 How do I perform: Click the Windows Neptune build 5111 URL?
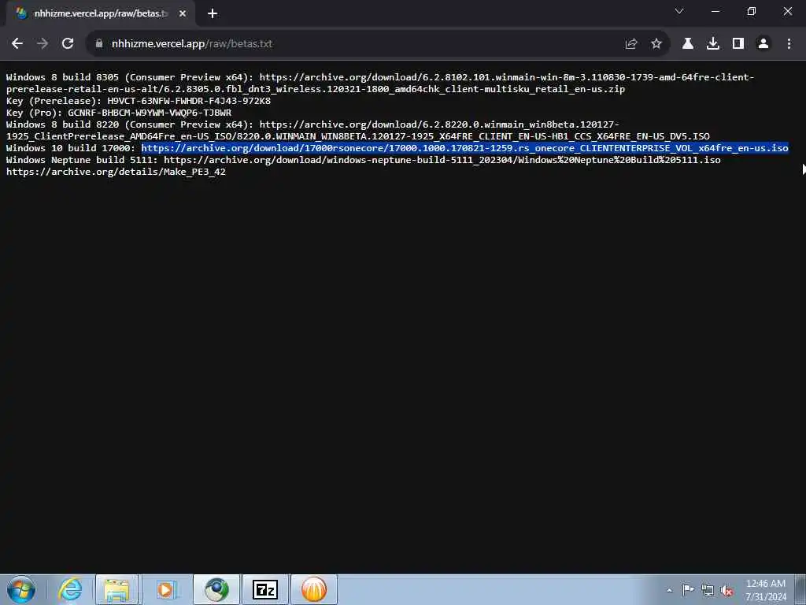tap(442, 160)
